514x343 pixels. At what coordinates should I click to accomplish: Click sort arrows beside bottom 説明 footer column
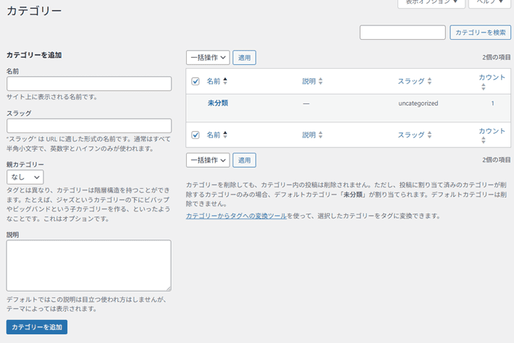click(x=321, y=135)
